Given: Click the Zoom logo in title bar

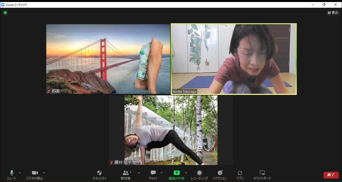Looking at the screenshot, I should (x=3, y=5).
